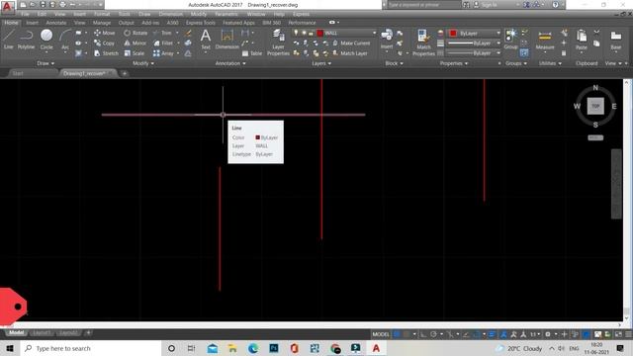Activate the Stretch command
The image size is (633, 356).
tap(106, 53)
